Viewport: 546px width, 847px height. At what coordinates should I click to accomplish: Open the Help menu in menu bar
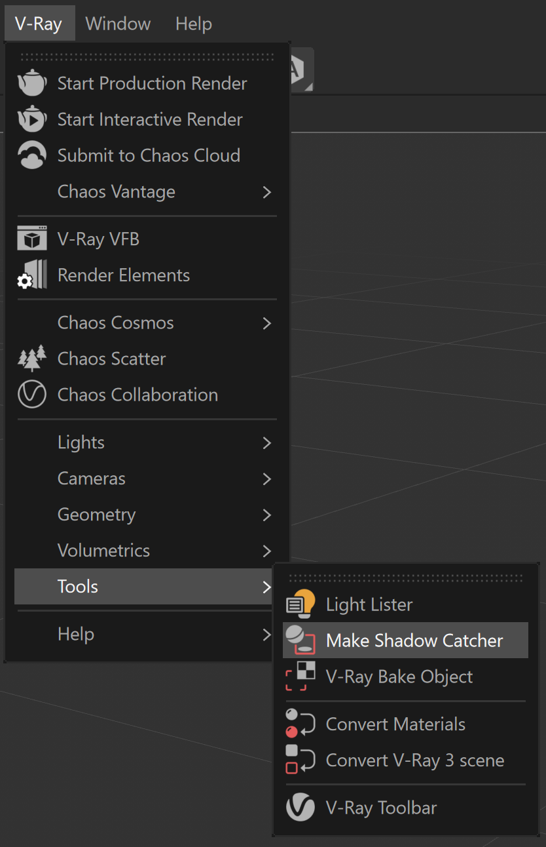pos(193,24)
